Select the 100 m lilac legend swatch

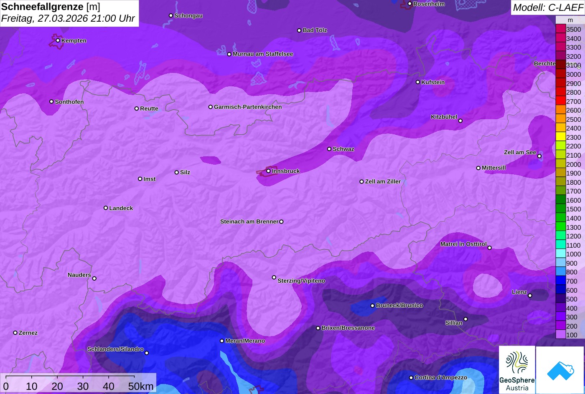pos(560,335)
